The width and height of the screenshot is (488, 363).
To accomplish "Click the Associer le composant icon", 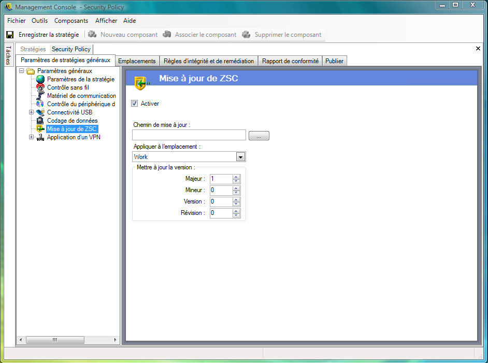I will tap(167, 35).
